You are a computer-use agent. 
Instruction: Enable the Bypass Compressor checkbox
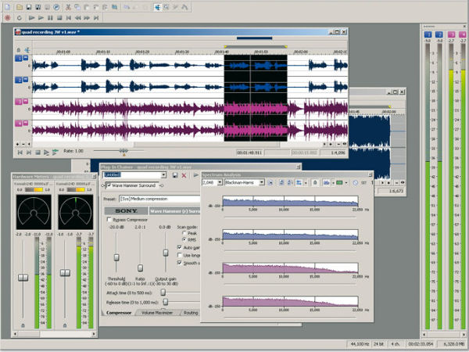pyautogui.click(x=108, y=221)
